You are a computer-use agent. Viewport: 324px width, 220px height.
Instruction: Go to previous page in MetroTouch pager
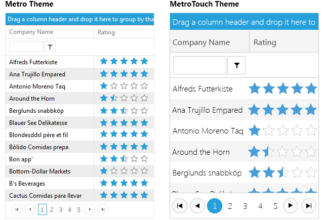point(197,206)
